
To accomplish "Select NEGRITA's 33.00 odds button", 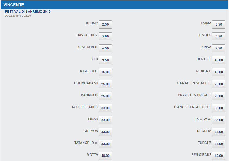I will click(x=219, y=132).
